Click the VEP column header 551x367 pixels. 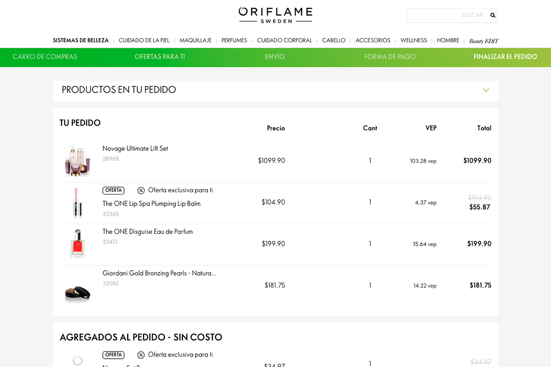[431, 128]
